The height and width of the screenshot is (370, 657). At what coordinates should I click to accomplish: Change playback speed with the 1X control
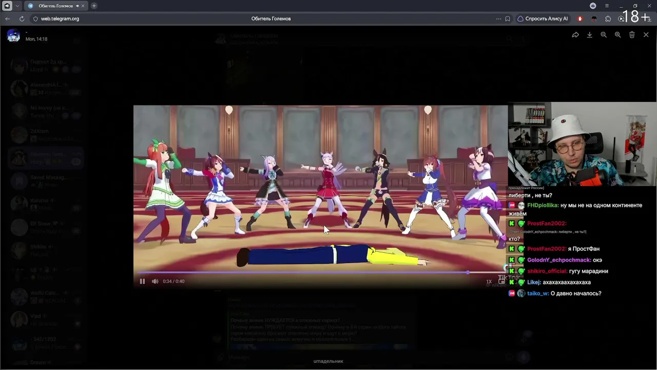[x=489, y=282]
